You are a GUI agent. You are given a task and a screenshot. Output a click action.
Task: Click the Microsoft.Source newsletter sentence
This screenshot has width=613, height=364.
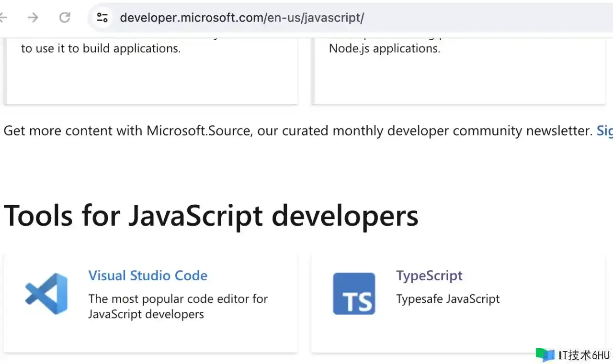297,131
